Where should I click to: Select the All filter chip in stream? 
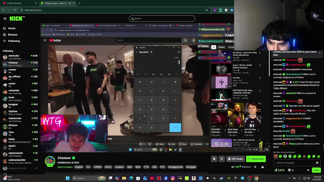point(214,47)
